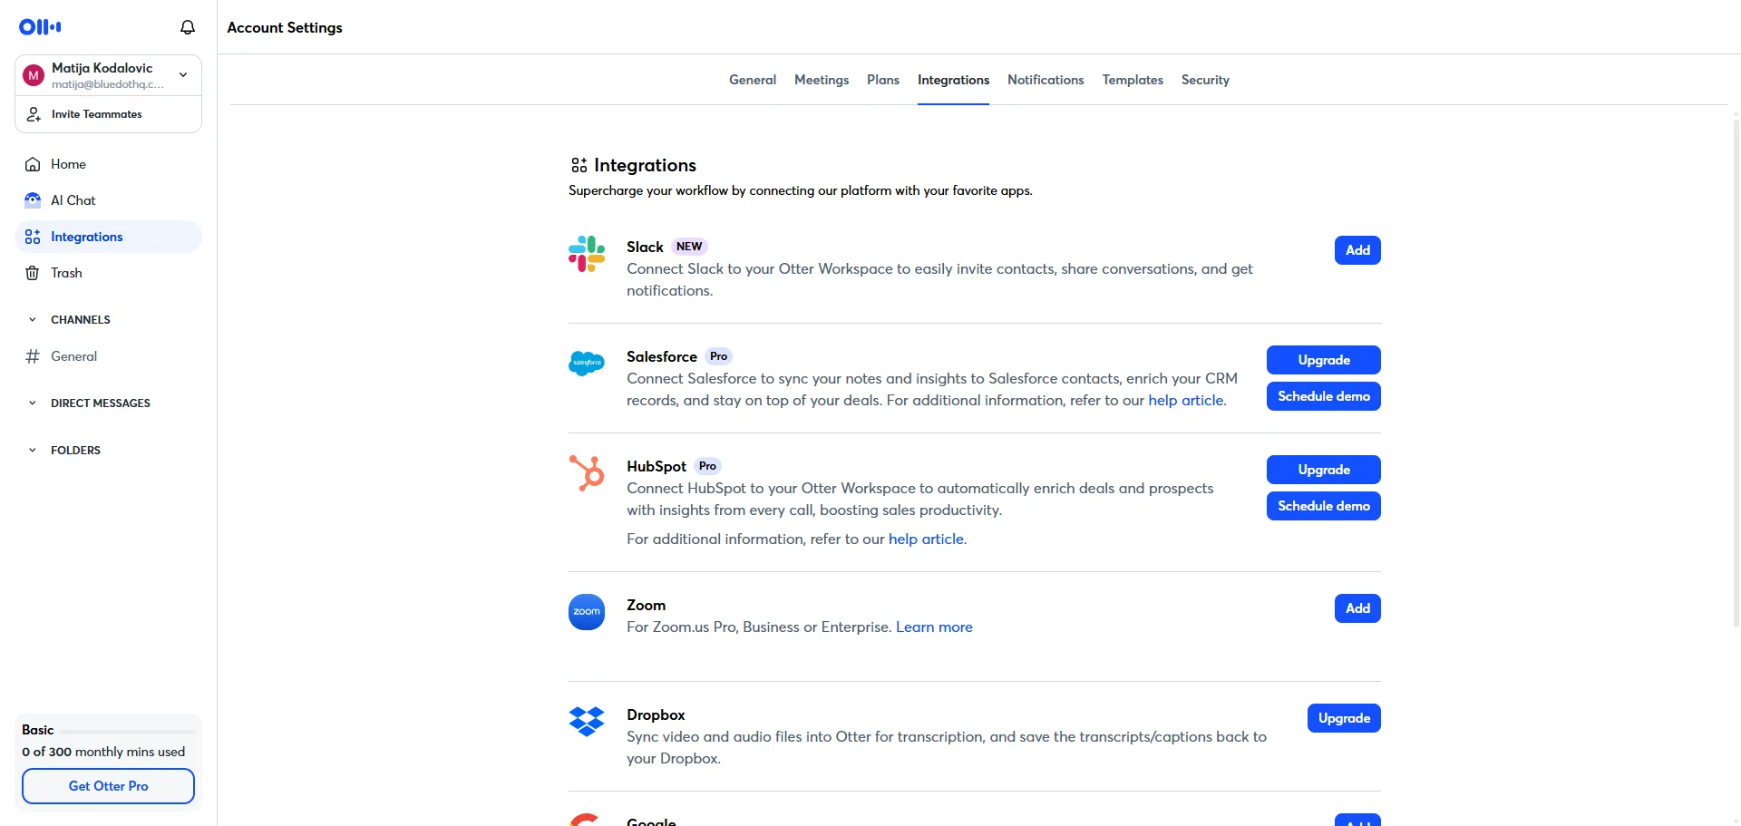Upgrade for HubSpot integration

coord(1324,470)
